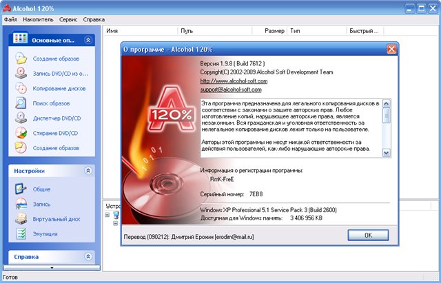
Task: Click the support@alcohol-soft.com email link
Action: click(231, 90)
